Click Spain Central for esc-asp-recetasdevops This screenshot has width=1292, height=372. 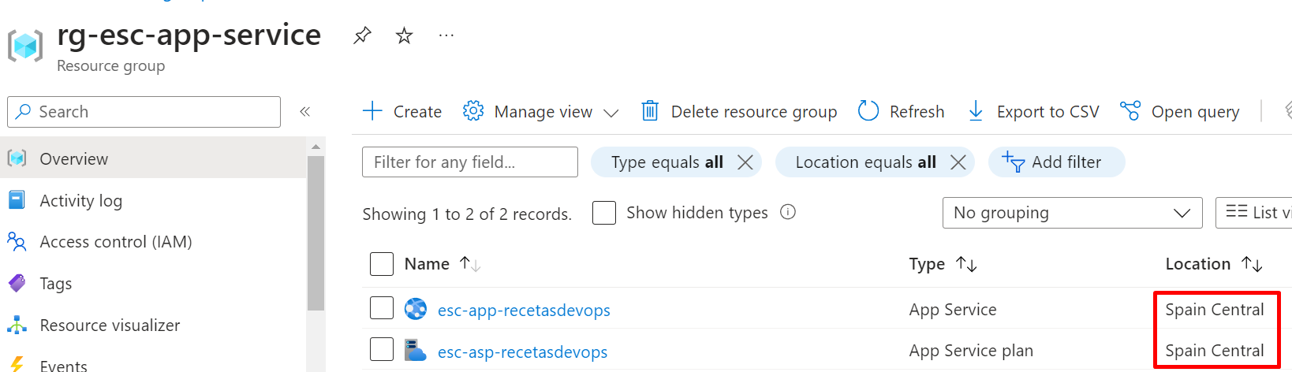[x=1215, y=351]
